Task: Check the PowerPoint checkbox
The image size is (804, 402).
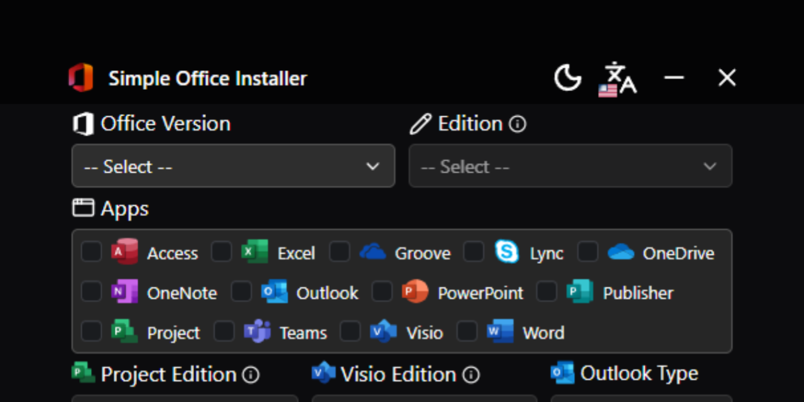Action: click(x=382, y=291)
